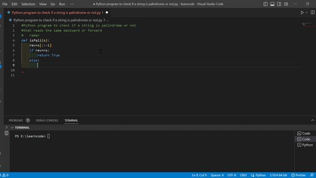Maximize panel with chevron up

tap(313, 121)
